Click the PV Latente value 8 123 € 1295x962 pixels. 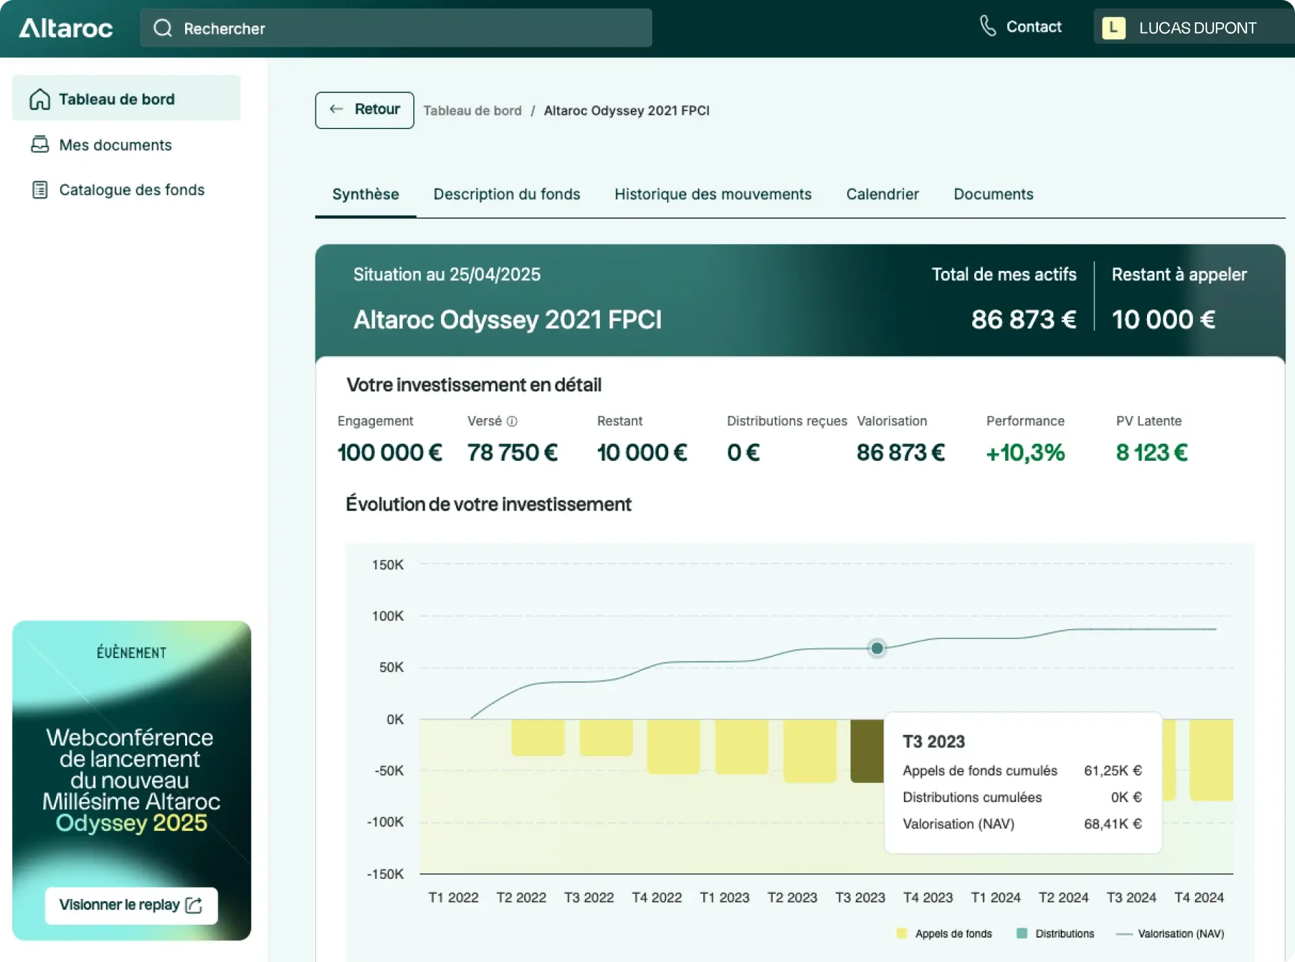(x=1152, y=452)
